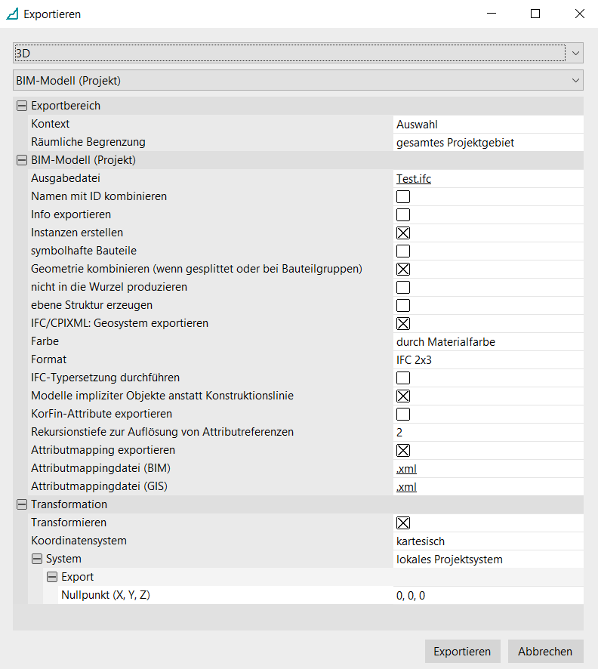Enable Namen mit ID kombinieren checkbox
Image resolution: width=598 pixels, height=669 pixels.
pyautogui.click(x=403, y=196)
